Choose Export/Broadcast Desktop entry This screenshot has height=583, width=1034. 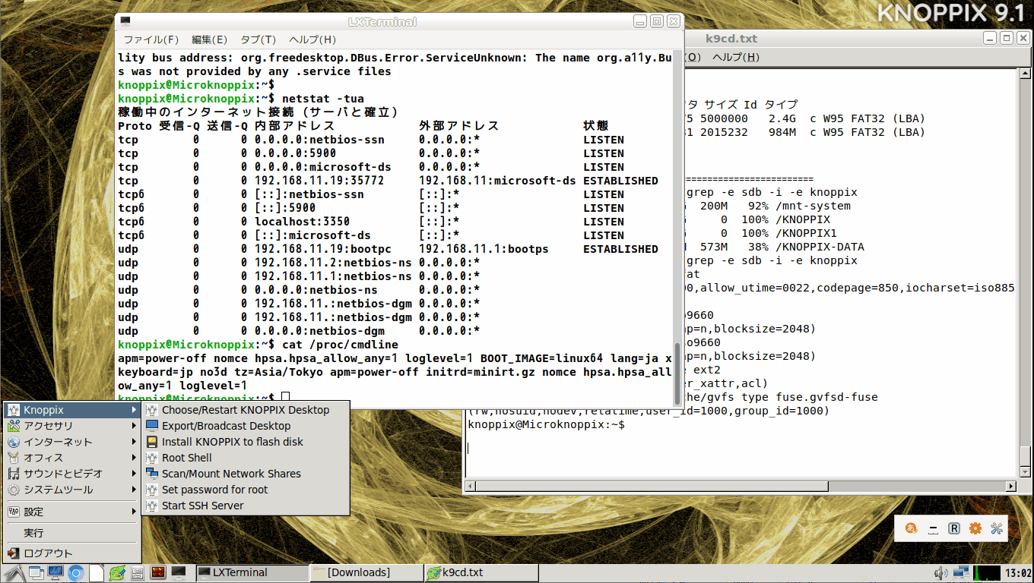pyautogui.click(x=246, y=426)
